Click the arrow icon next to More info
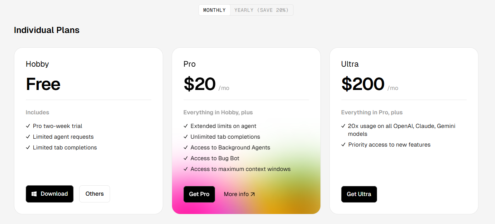The width and height of the screenshot is (495, 224). click(253, 194)
